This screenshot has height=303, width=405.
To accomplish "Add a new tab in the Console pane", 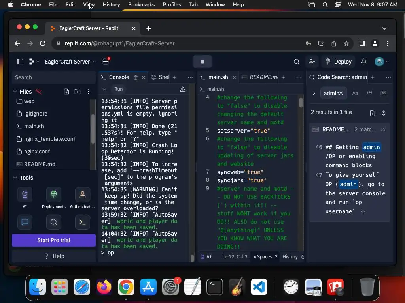I will tap(174, 77).
